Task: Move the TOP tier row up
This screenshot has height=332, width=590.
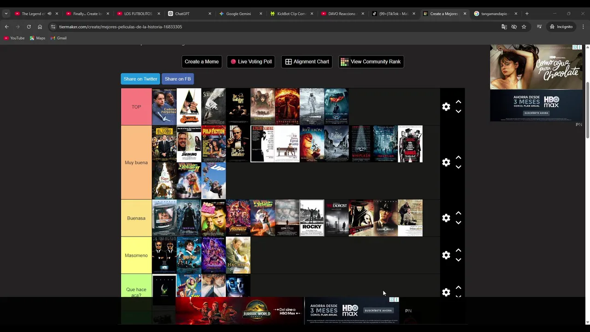Action: [x=458, y=102]
